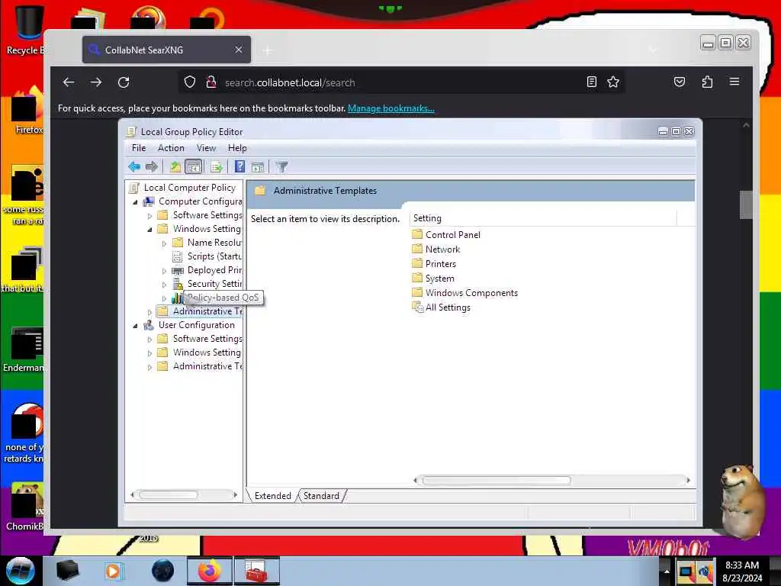Click the tree pane horizontal scrollbar
This screenshot has width=781, height=586.
point(169,494)
